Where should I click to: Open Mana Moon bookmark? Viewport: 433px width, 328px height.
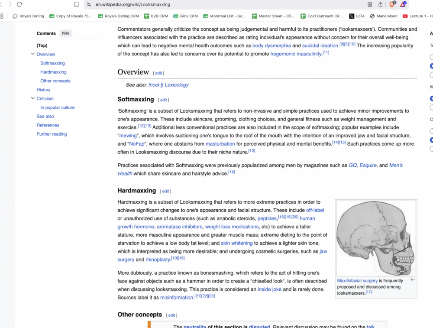384,16
